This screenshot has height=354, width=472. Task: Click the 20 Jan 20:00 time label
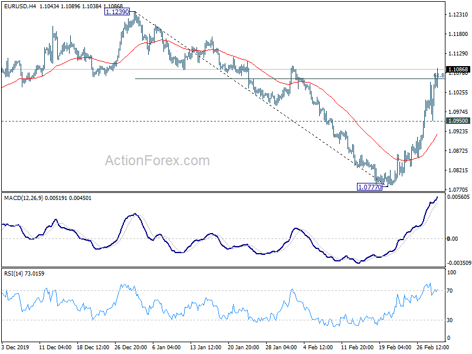point(244,347)
